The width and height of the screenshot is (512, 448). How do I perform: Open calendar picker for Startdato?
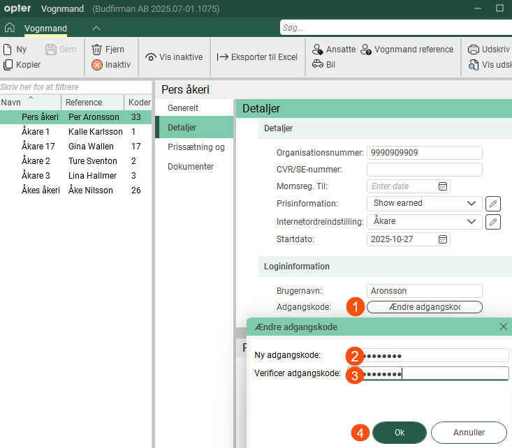[x=443, y=239]
